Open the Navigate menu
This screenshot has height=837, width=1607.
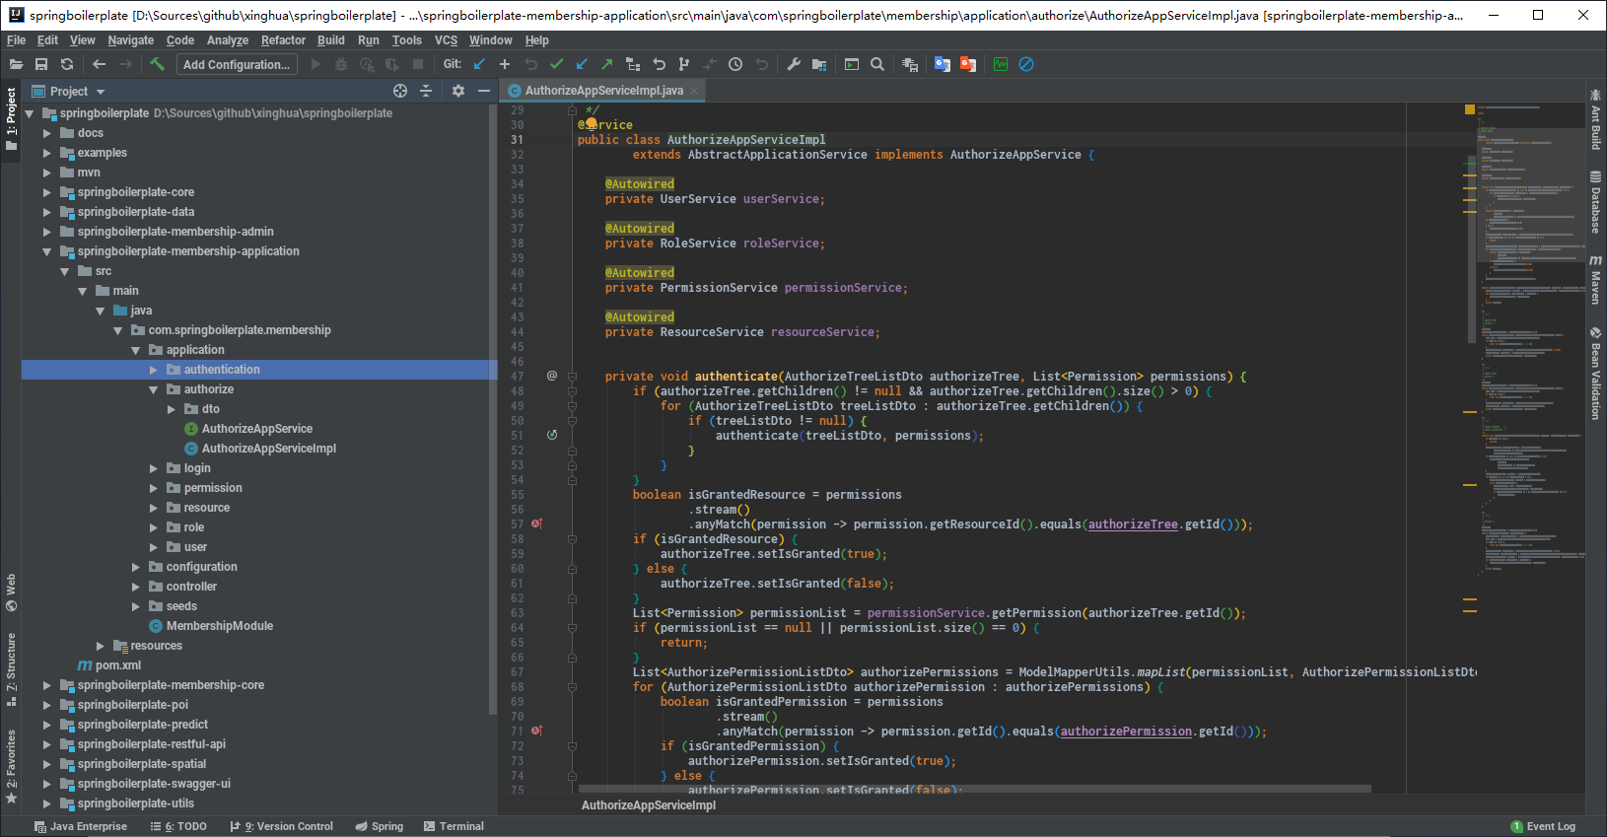tap(130, 40)
